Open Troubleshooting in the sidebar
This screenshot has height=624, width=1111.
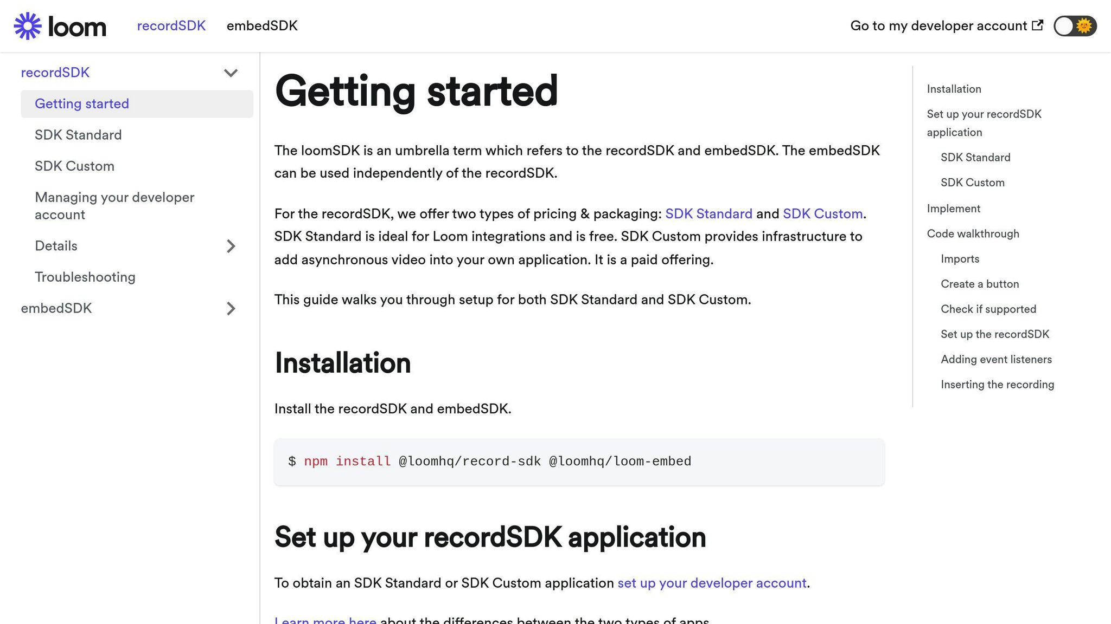tap(85, 277)
